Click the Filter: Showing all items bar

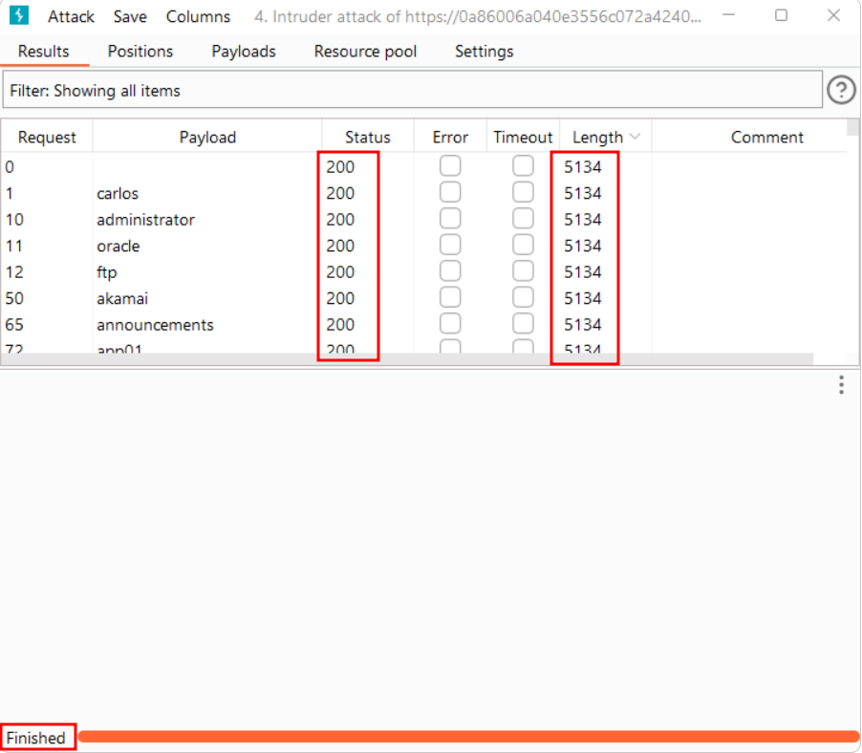[x=412, y=90]
